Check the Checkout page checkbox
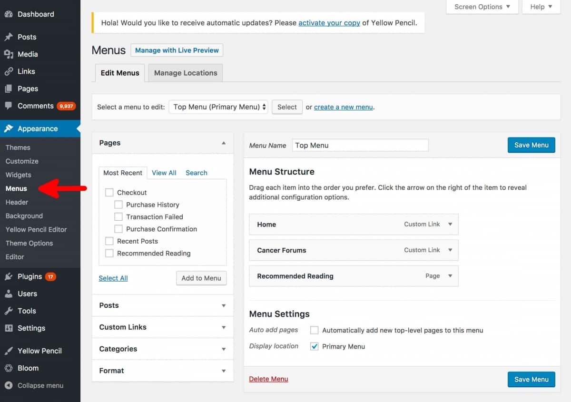This screenshot has height=402, width=571. tap(110, 192)
